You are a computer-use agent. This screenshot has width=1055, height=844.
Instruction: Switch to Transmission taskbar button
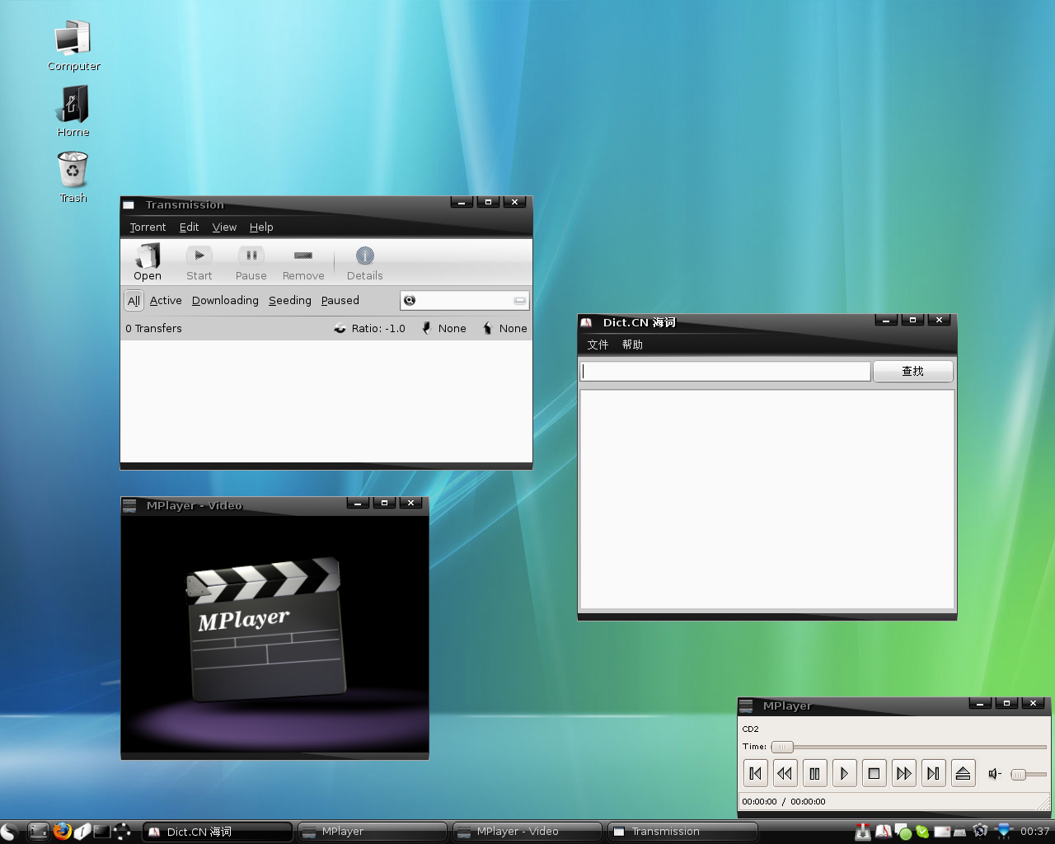[x=682, y=832]
